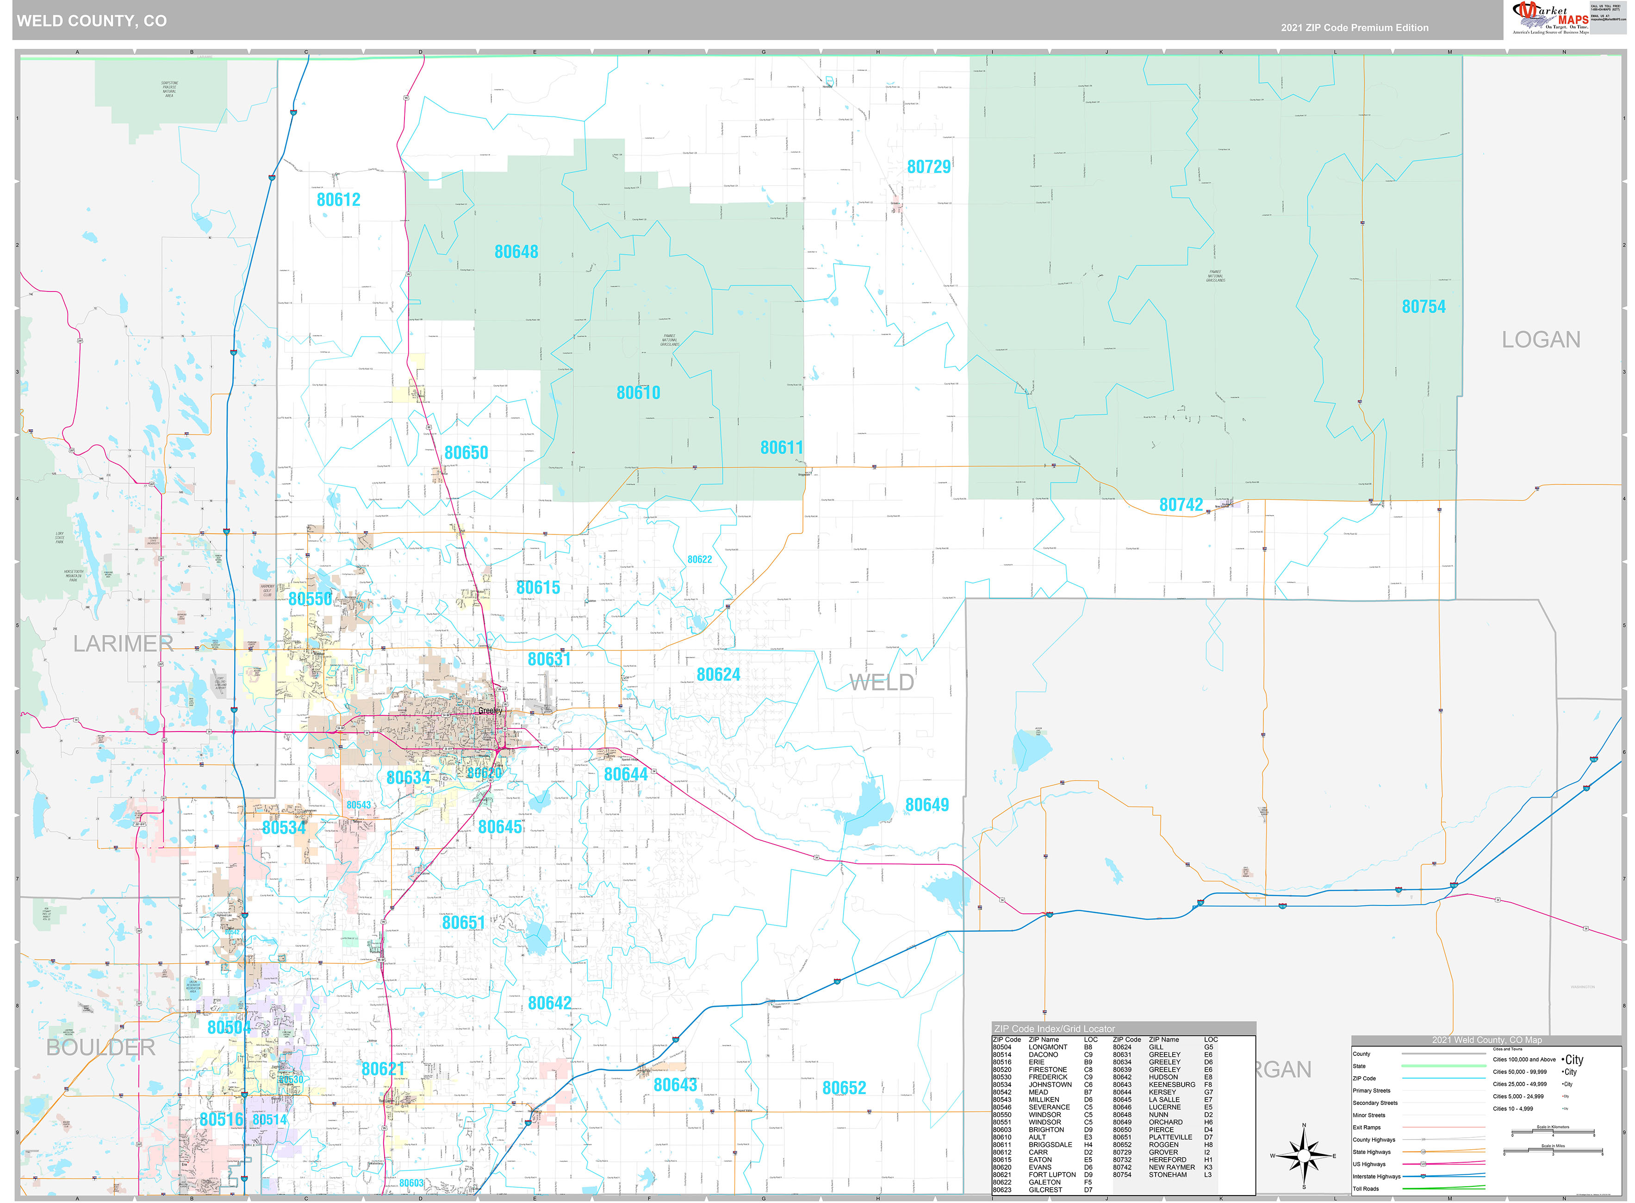Click the LARIMER county label
The image size is (1635, 1203).
point(123,644)
